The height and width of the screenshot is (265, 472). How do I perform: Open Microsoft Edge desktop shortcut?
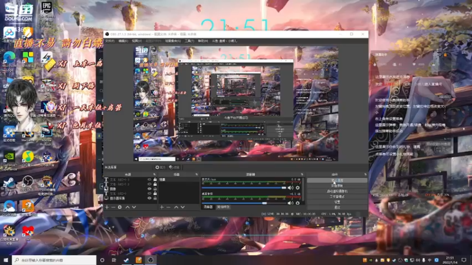coord(9,61)
